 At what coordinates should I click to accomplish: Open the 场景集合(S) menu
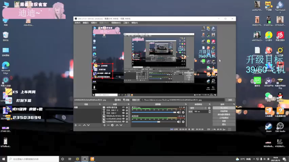(116, 23)
